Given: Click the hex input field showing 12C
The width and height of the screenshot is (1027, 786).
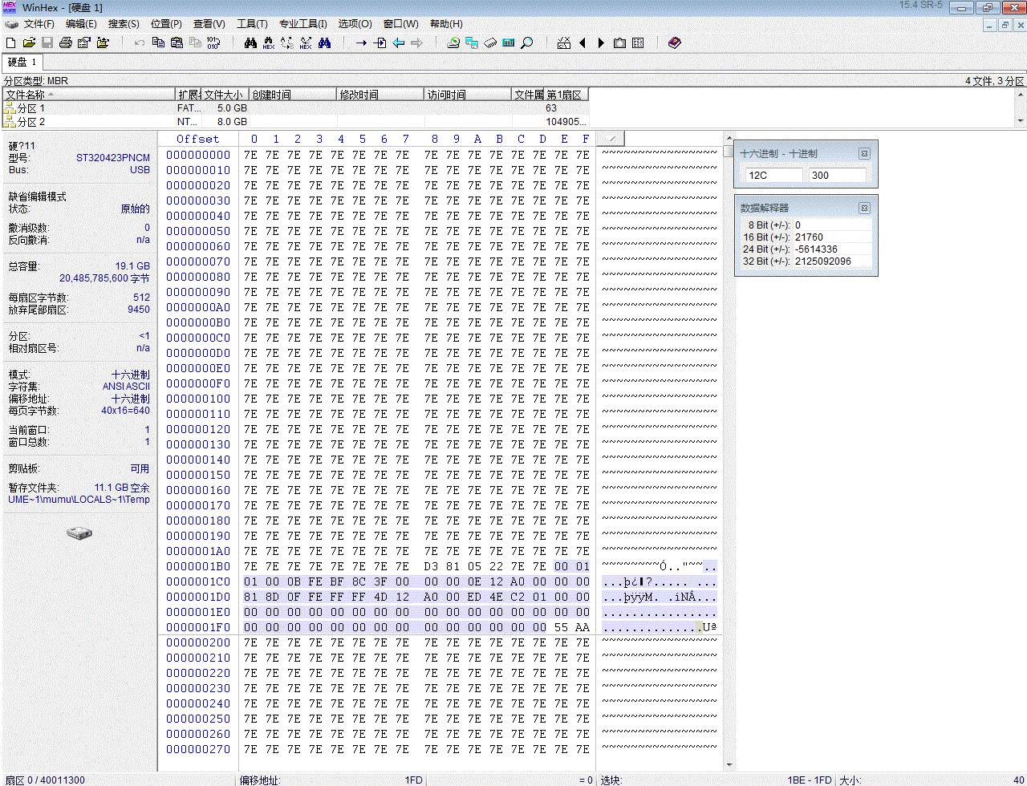Looking at the screenshot, I should (x=773, y=175).
